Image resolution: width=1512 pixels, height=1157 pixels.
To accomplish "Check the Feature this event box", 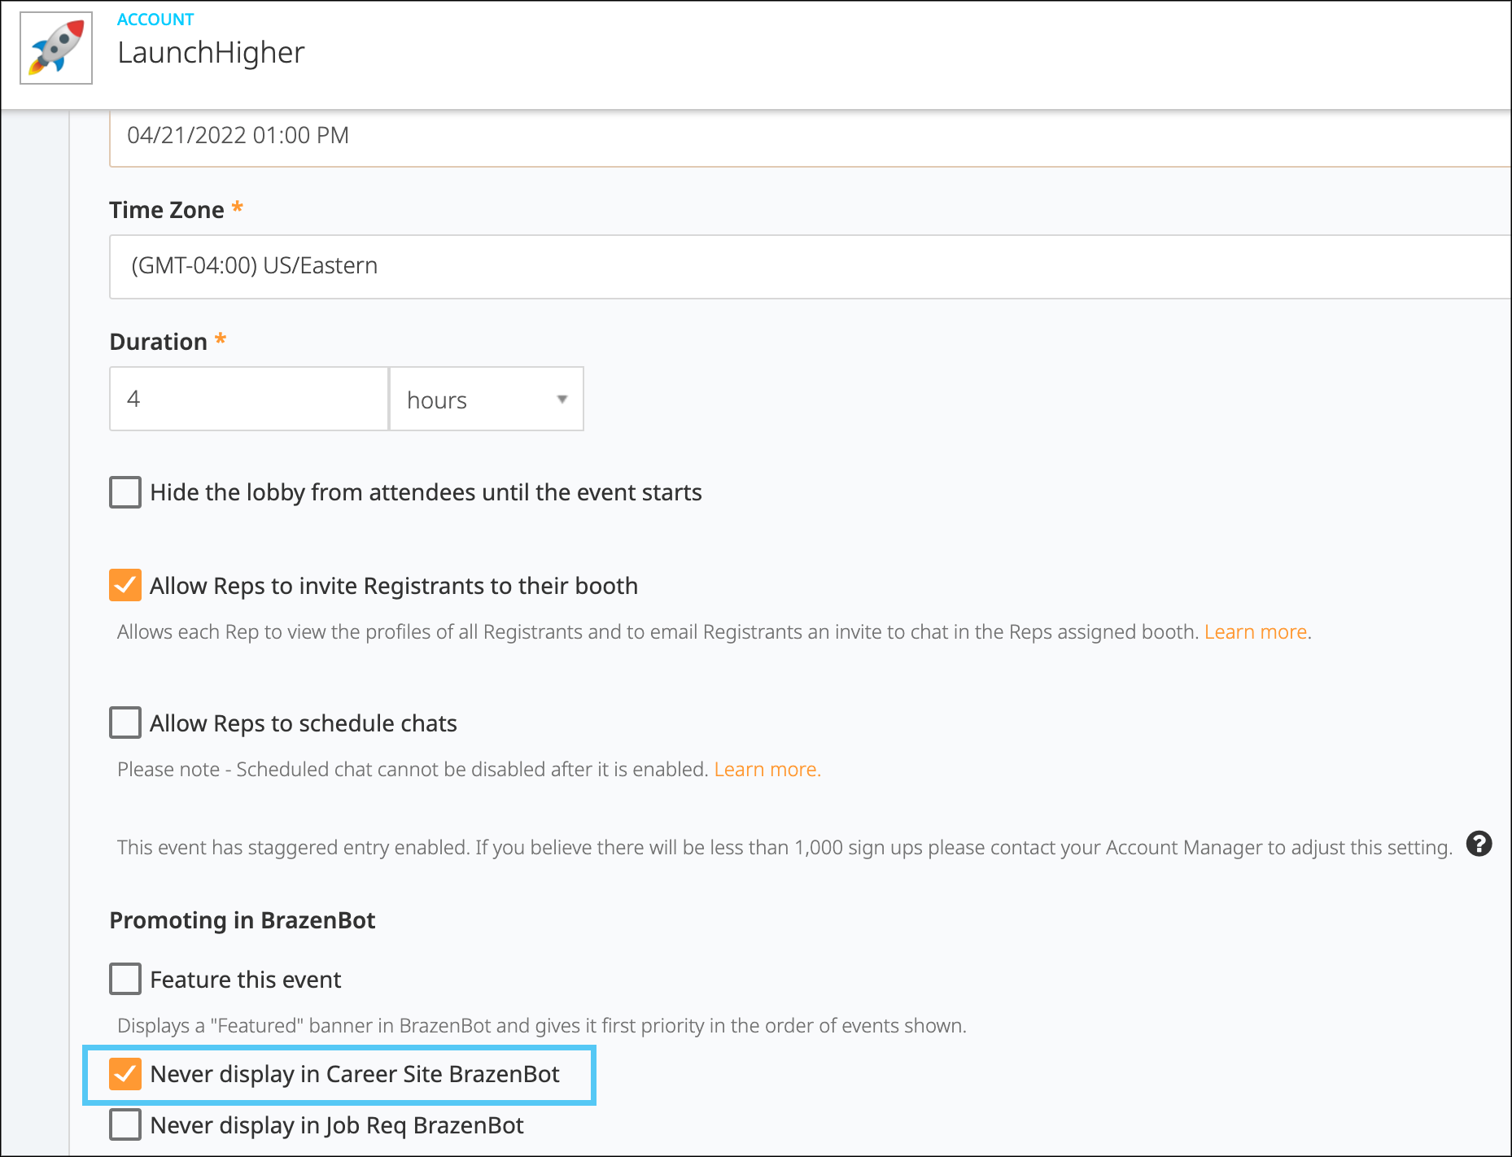I will (125, 979).
